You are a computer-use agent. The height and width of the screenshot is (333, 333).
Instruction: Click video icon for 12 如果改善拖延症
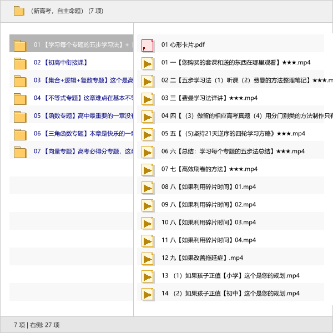coord(148,258)
